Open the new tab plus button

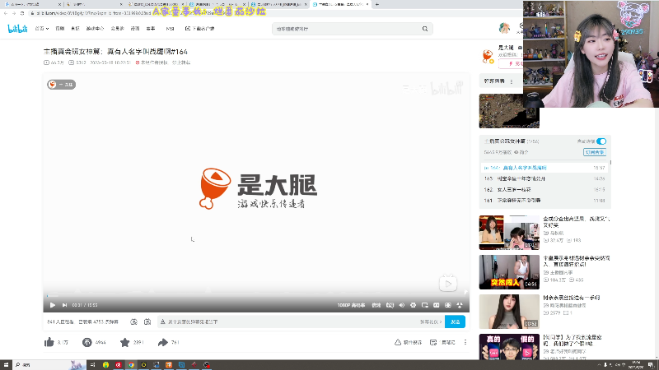click(x=376, y=4)
